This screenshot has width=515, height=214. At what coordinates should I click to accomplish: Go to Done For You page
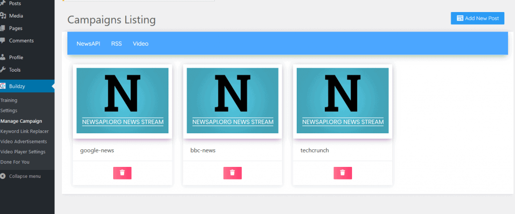(16, 162)
